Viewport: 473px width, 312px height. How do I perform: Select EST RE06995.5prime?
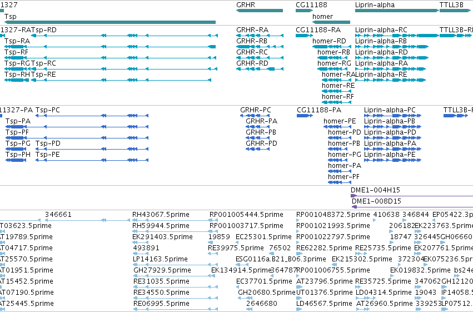click(x=161, y=304)
